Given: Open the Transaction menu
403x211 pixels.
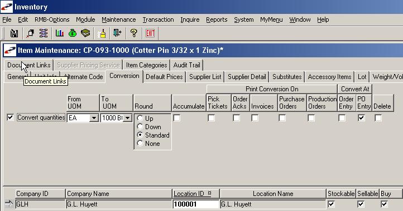Looking at the screenshot, I should click(x=158, y=19).
